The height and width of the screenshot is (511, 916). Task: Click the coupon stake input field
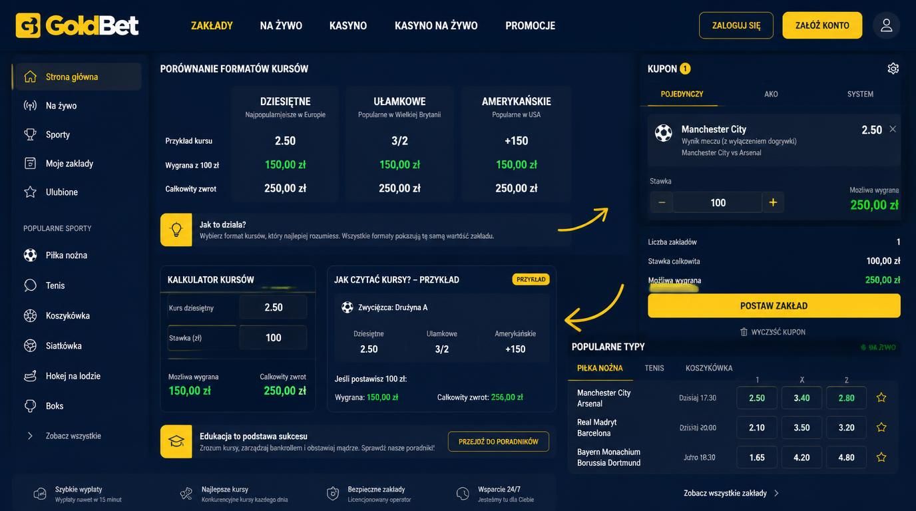pos(718,202)
